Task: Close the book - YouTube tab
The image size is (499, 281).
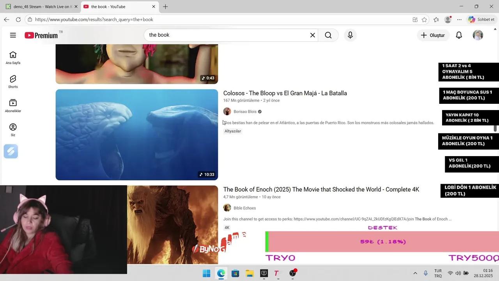Action: (x=154, y=7)
